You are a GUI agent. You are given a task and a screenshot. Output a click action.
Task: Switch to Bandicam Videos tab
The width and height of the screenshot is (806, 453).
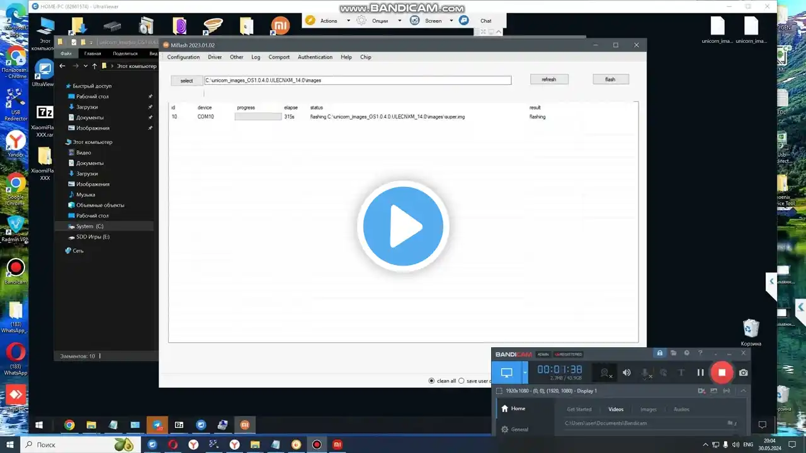[x=616, y=410]
